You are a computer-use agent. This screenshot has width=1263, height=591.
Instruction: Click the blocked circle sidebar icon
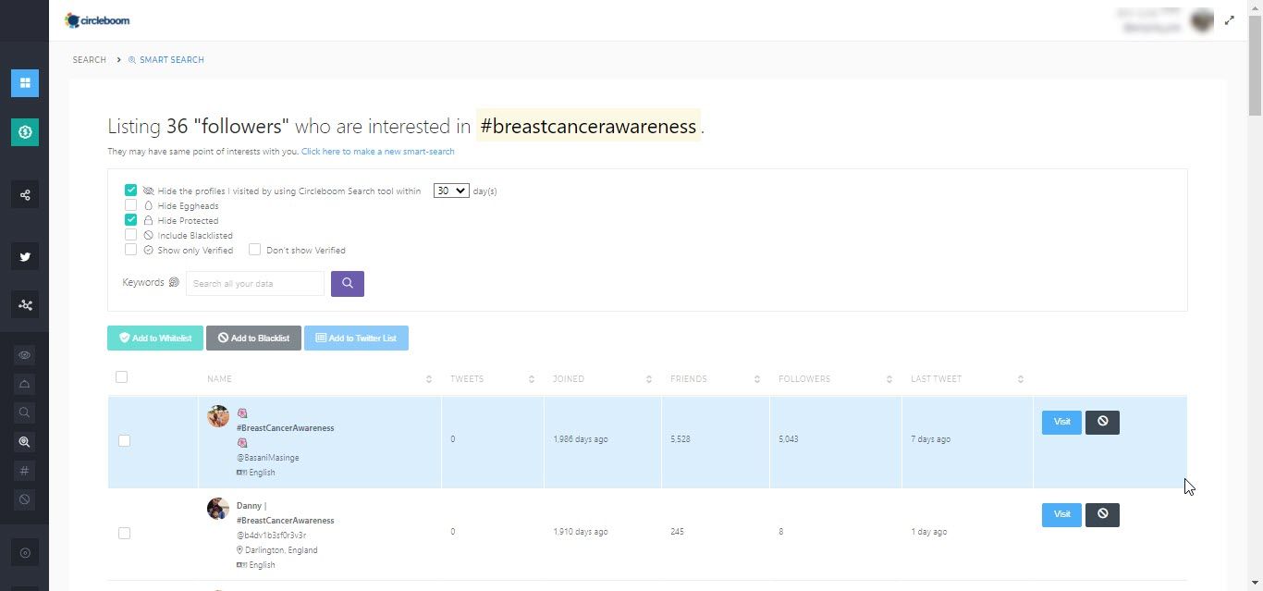tap(25, 499)
